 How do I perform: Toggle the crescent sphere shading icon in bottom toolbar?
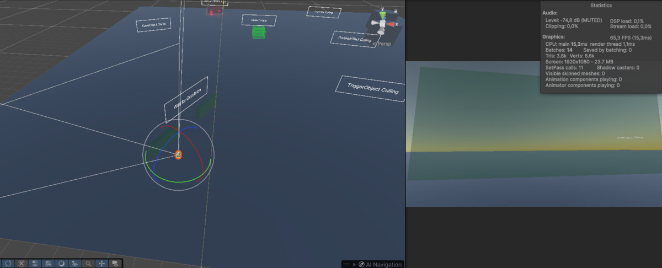coord(61,263)
